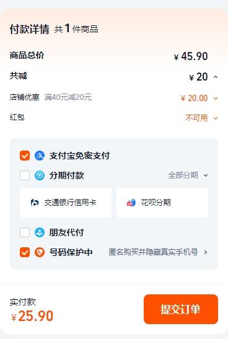
Task: Select 花呗分期 installment option
Action: [x=162, y=203]
